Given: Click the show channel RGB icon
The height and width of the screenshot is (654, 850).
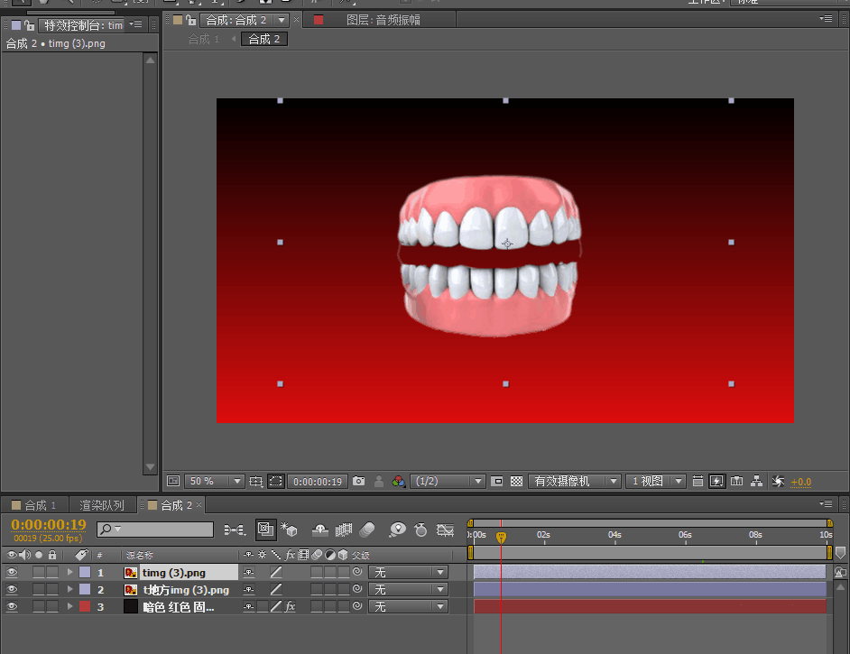Looking at the screenshot, I should [398, 482].
